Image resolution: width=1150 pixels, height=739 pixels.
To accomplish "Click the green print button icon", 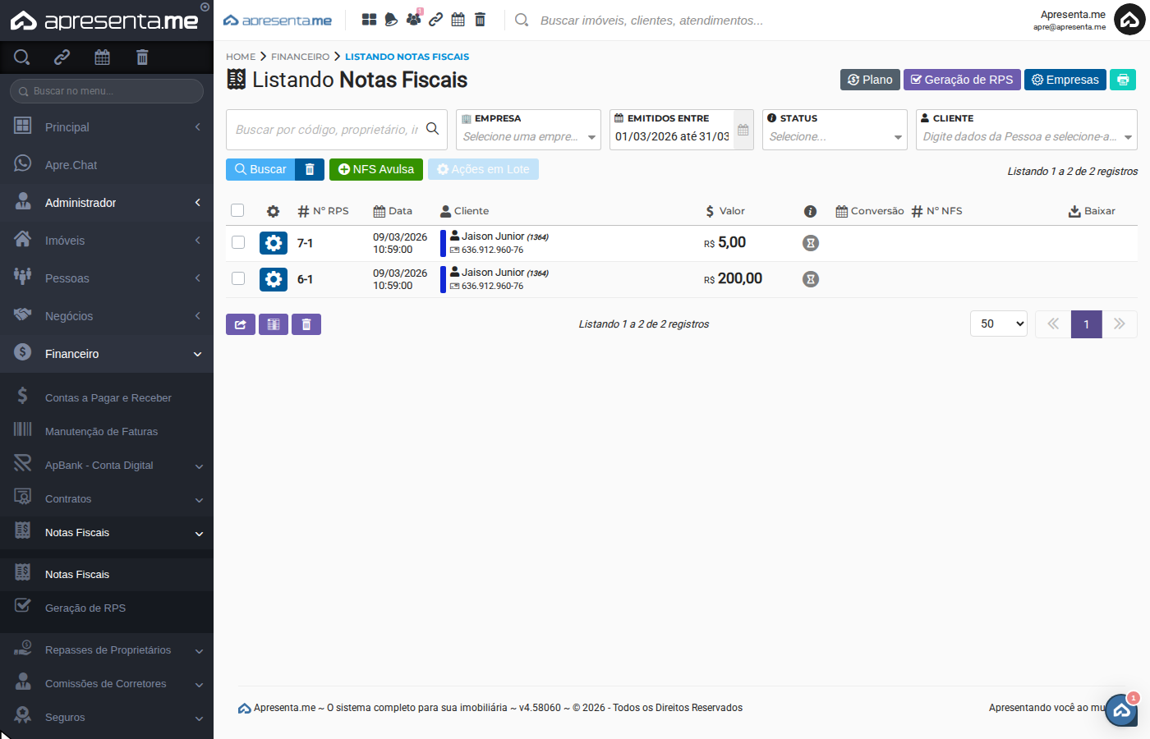I will click(x=1123, y=80).
